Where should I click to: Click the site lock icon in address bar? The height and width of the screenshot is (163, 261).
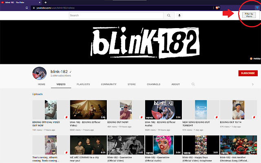[x=34, y=8]
